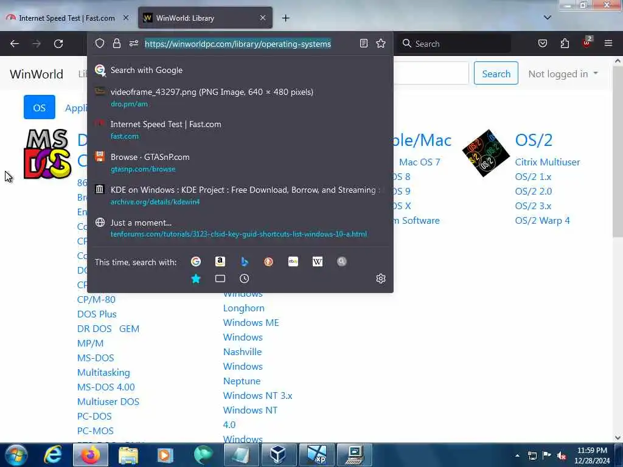The width and height of the screenshot is (623, 467).
Task: Open VirtualBox cube icon in taskbar
Action: click(x=277, y=455)
